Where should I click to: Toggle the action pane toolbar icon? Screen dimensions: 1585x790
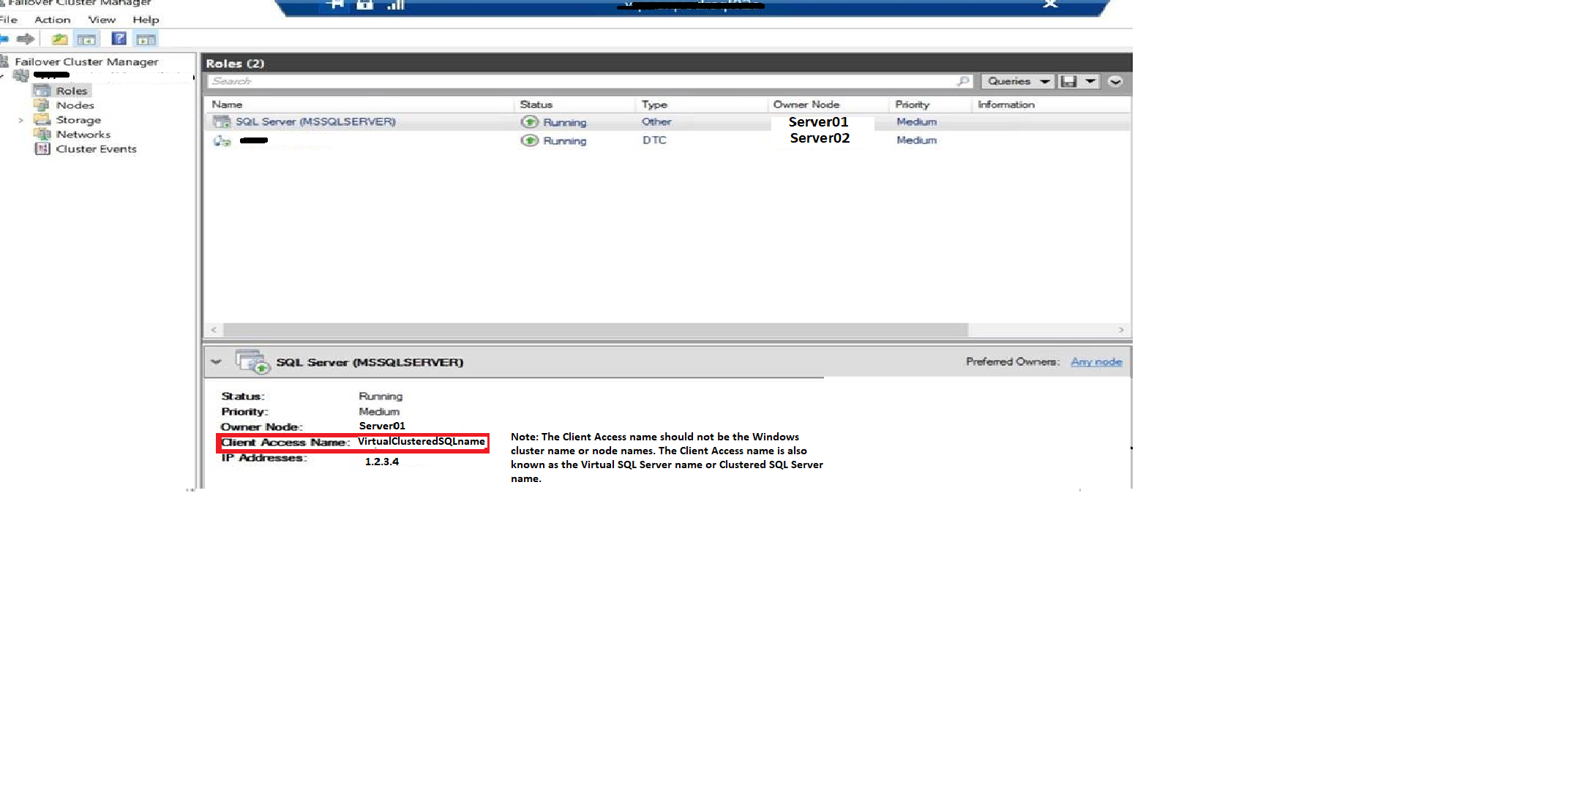(146, 39)
